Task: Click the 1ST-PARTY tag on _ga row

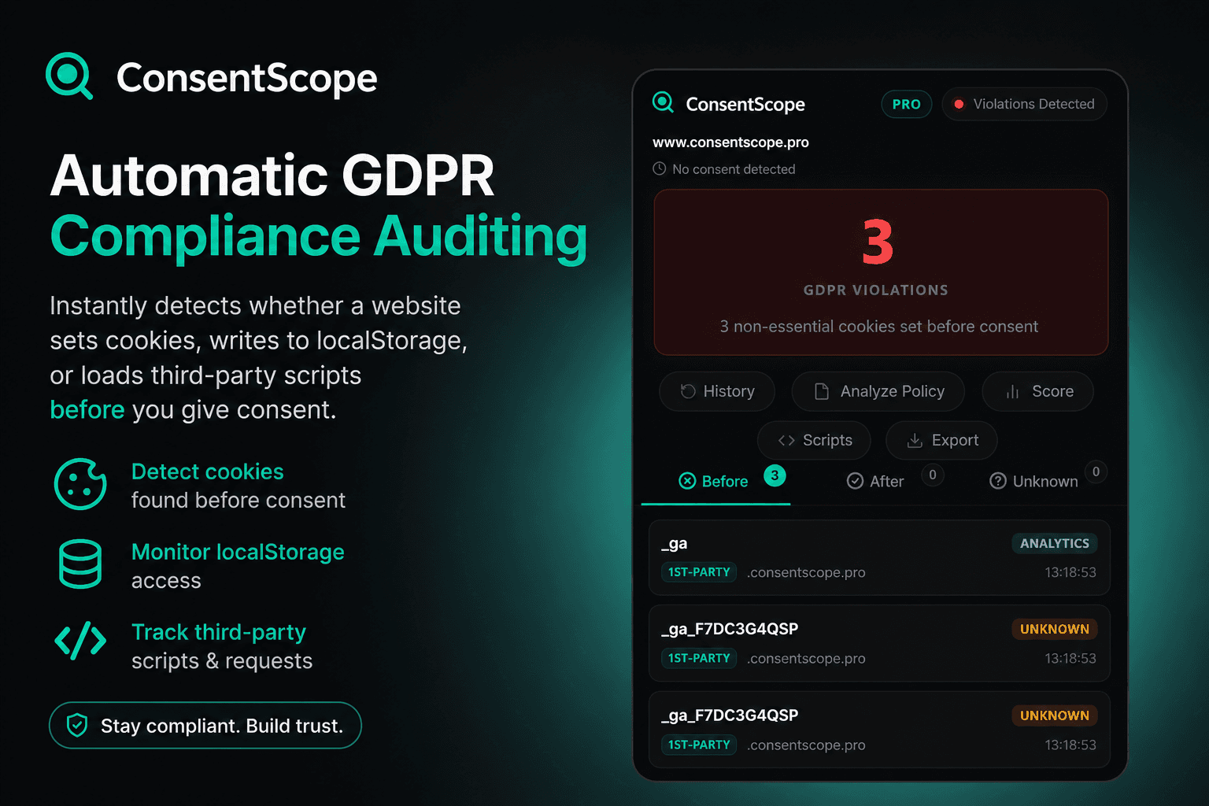Action: coord(699,572)
